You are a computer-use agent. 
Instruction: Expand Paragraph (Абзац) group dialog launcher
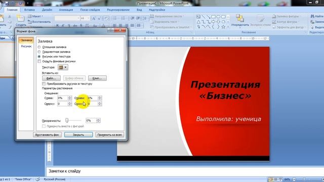192,32
